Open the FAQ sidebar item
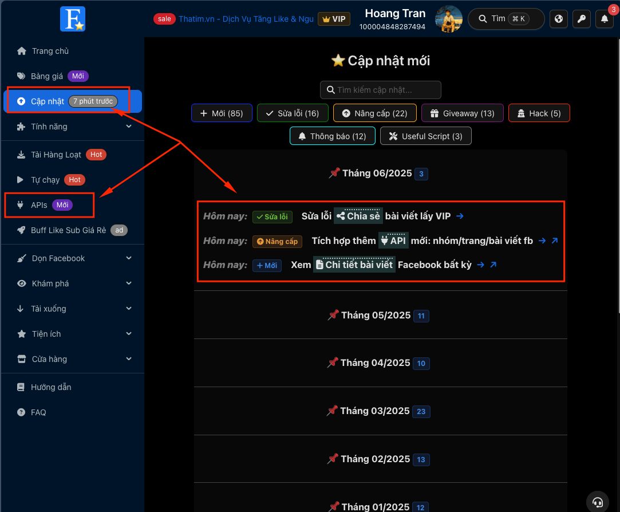 tap(73, 412)
